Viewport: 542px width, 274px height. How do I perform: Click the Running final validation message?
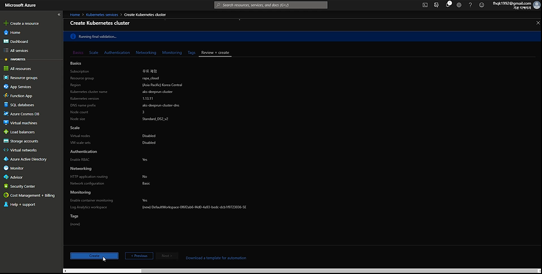[98, 36]
